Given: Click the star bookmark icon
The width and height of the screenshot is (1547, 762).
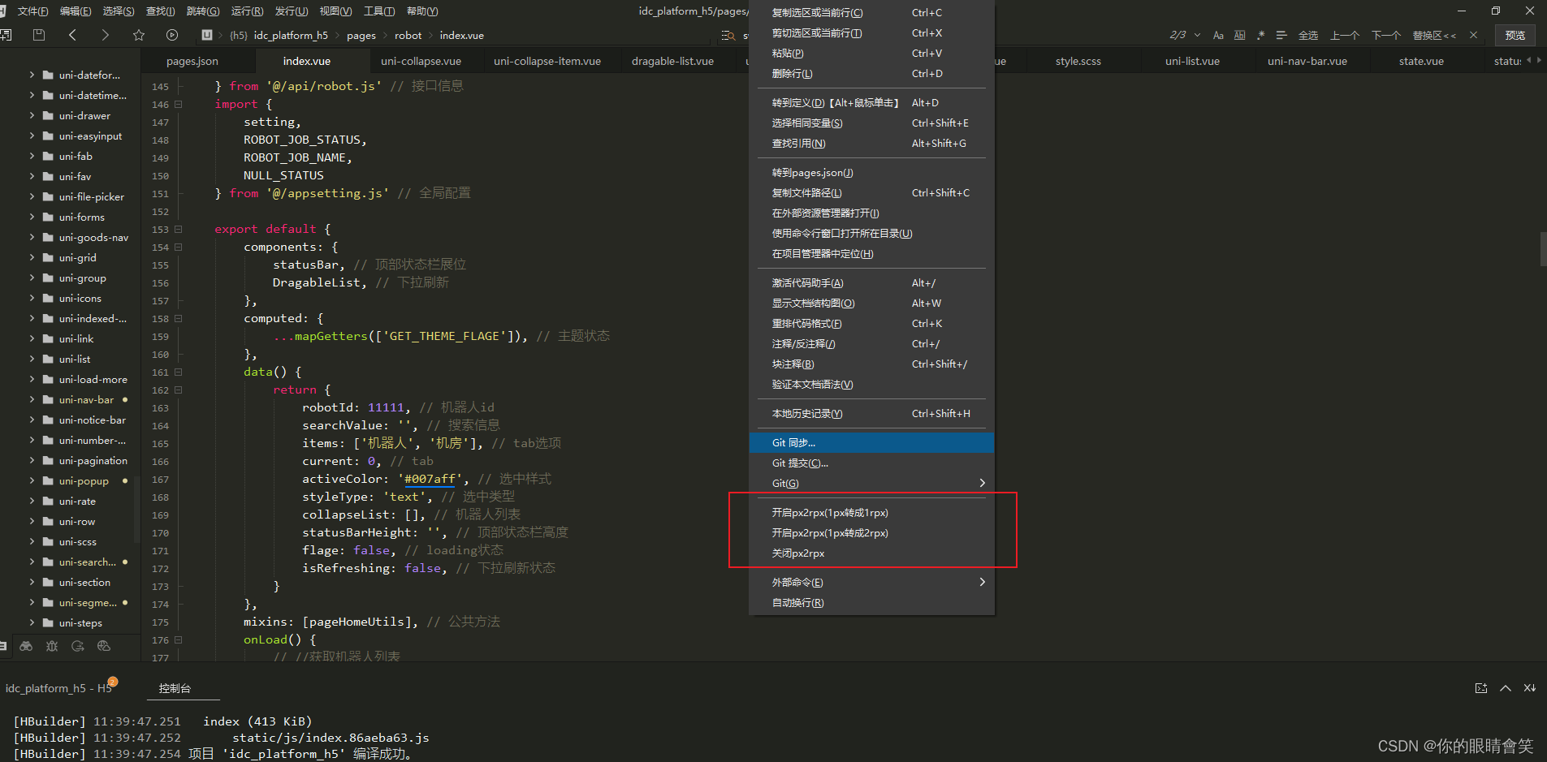Looking at the screenshot, I should pyautogui.click(x=139, y=35).
